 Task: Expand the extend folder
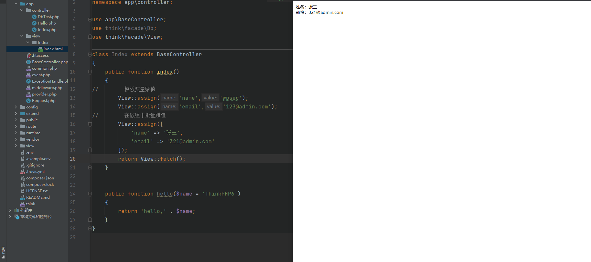point(16,114)
